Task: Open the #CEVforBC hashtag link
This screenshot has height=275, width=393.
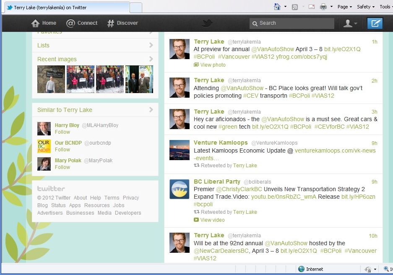Action: click(x=329, y=127)
